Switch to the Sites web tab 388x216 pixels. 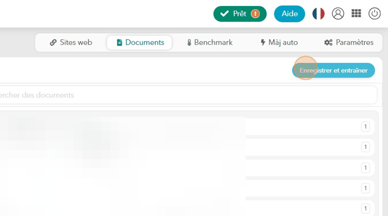[x=71, y=43]
